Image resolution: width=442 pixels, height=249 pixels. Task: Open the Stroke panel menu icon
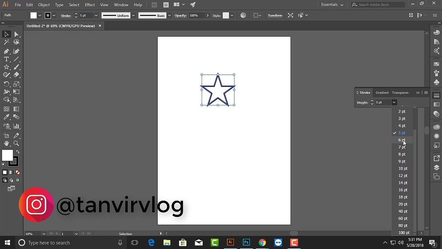pyautogui.click(x=426, y=93)
